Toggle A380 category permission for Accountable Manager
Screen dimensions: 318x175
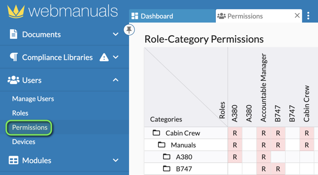tap(264, 157)
